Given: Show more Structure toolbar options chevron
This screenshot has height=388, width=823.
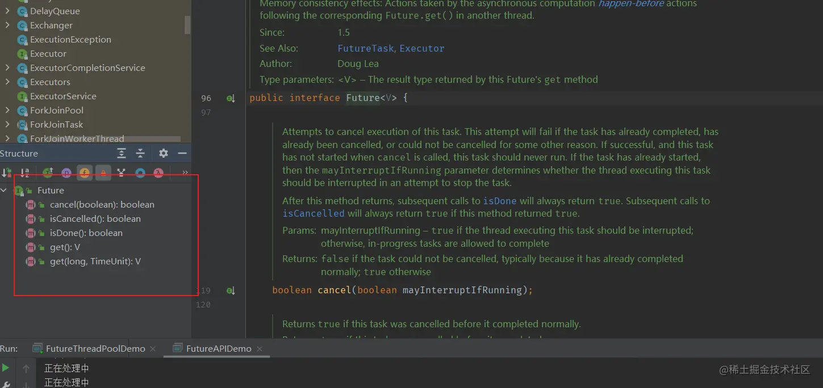Looking at the screenshot, I should click(185, 172).
